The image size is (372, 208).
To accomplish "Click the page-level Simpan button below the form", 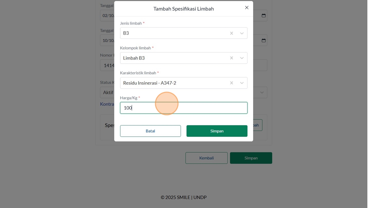I will pos(251,158).
